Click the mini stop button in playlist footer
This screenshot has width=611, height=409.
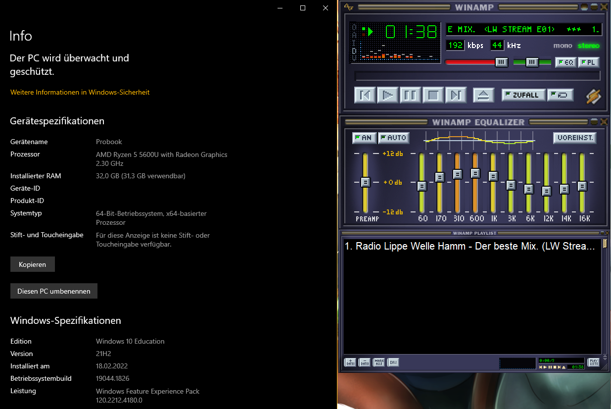[555, 367]
